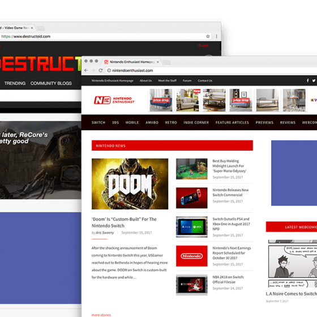Open the Facebook icon in the top bar
Screen dimensions: 317x317
click(x=307, y=80)
